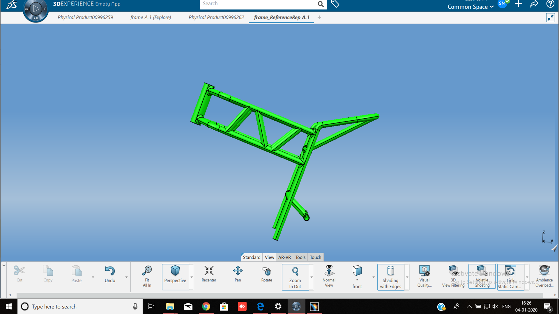The height and width of the screenshot is (314, 559).
Task: Open frame A.1 (Explore) tab
Action: (x=151, y=17)
